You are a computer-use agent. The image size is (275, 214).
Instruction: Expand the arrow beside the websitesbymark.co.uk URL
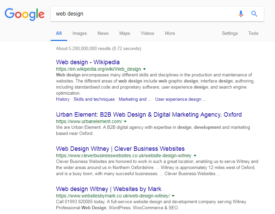[173, 196]
